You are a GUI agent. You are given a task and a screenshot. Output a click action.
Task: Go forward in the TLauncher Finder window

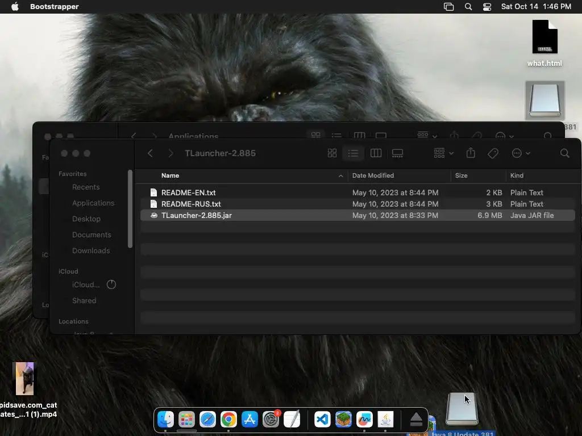point(171,153)
